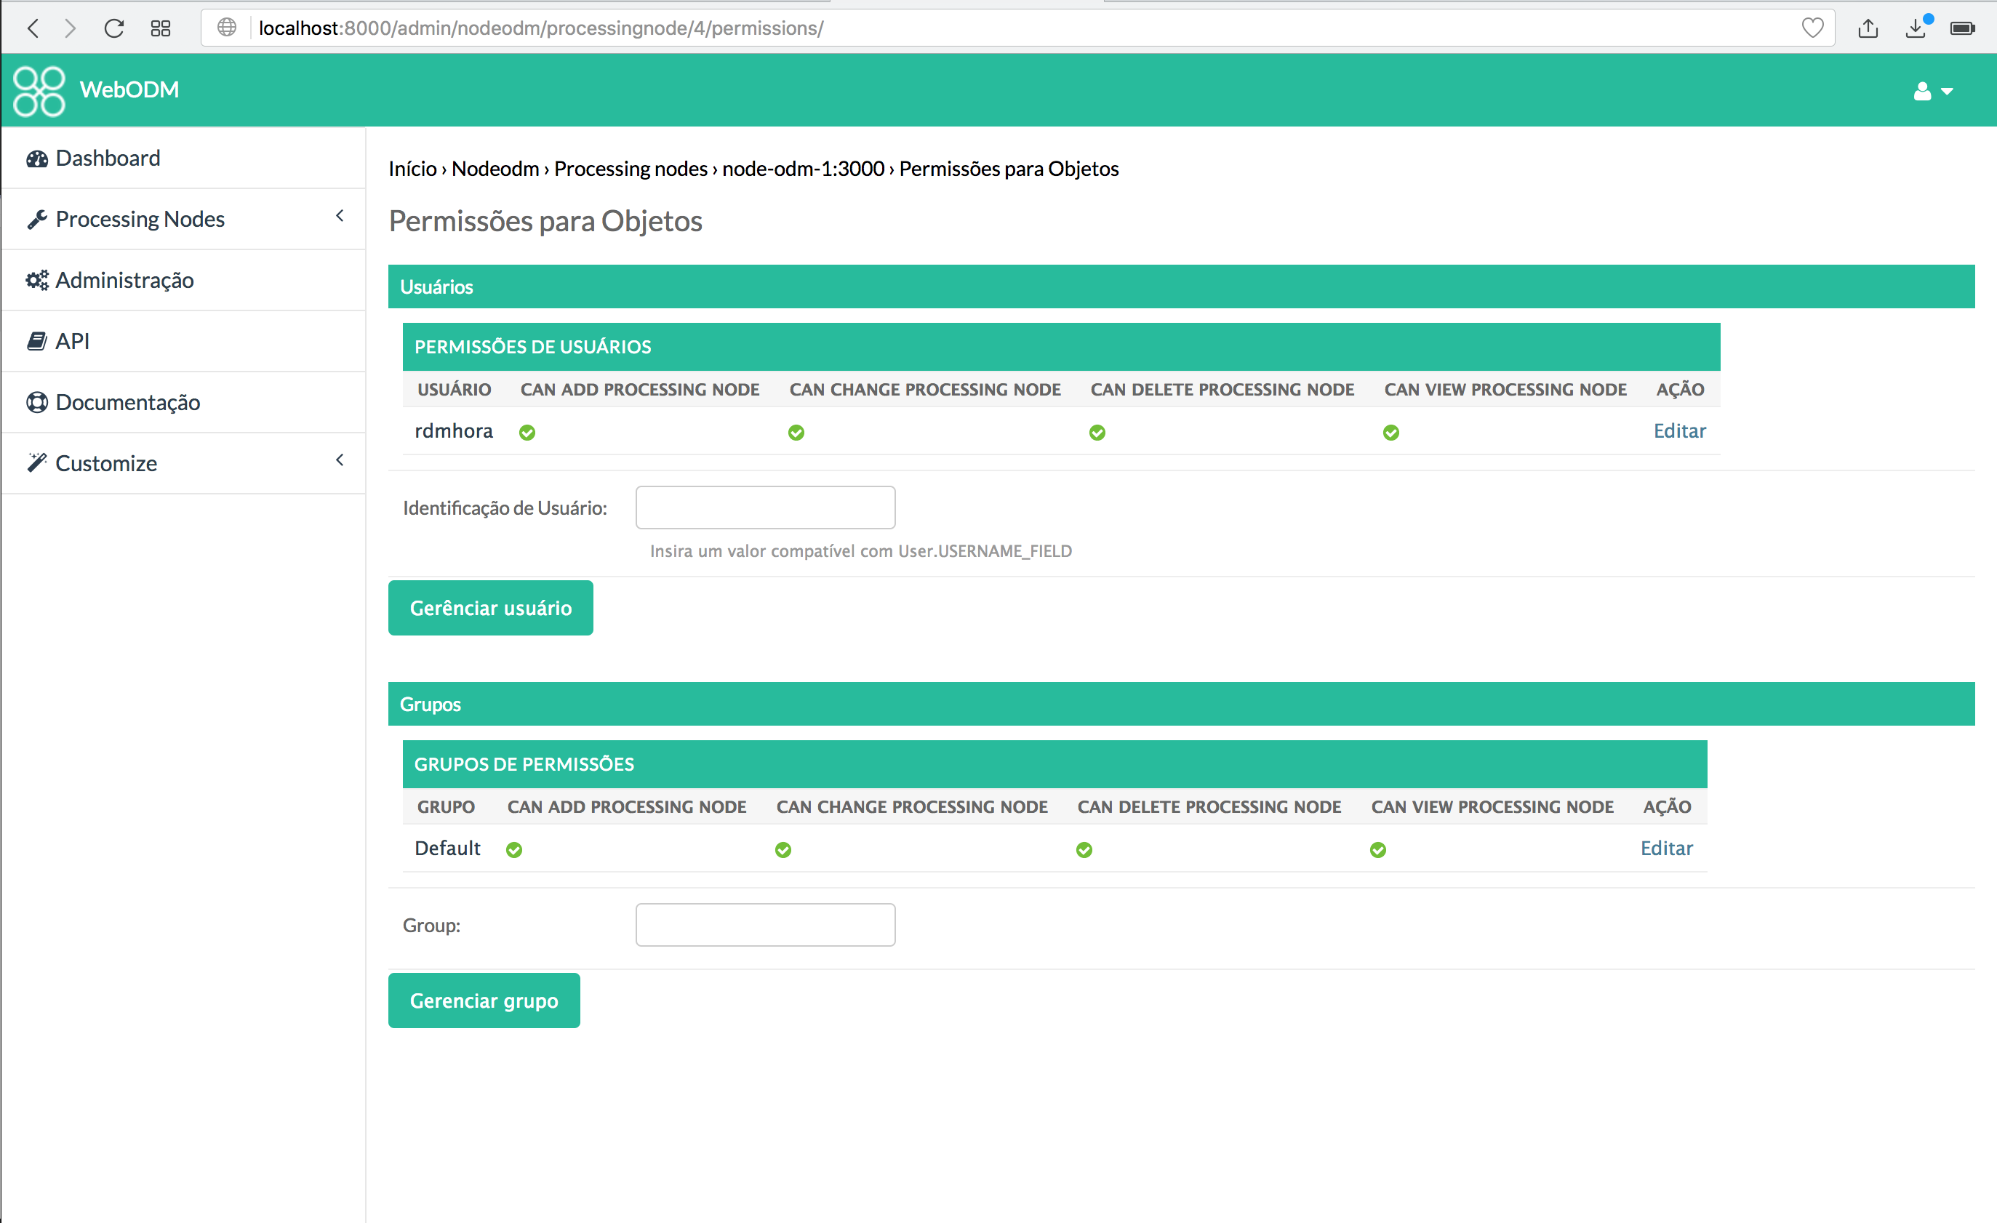Image resolution: width=1997 pixels, height=1223 pixels.
Task: Collapse the Processing Nodes sidebar section
Action: [x=340, y=217]
